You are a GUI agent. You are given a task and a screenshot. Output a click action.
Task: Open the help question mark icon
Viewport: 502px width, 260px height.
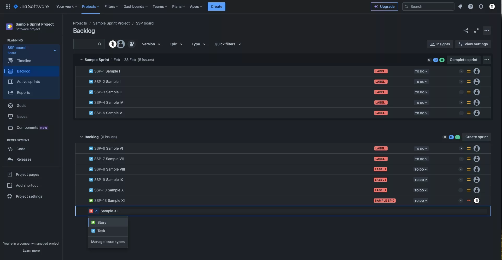[x=471, y=7]
